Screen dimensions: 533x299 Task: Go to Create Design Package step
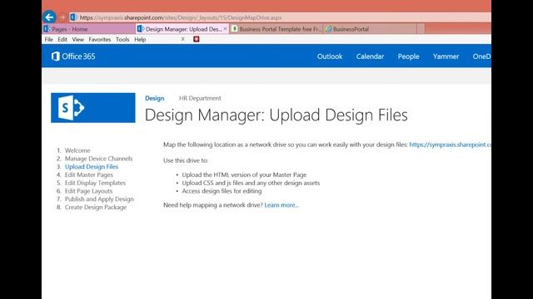pos(96,207)
